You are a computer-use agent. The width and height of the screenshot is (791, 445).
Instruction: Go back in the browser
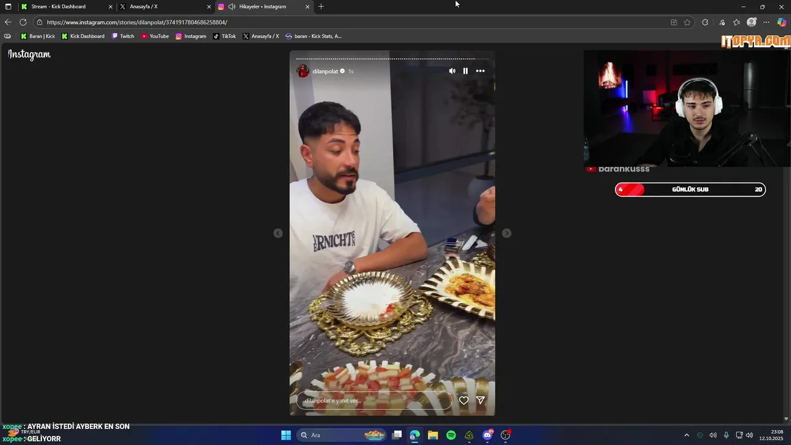pyautogui.click(x=8, y=22)
